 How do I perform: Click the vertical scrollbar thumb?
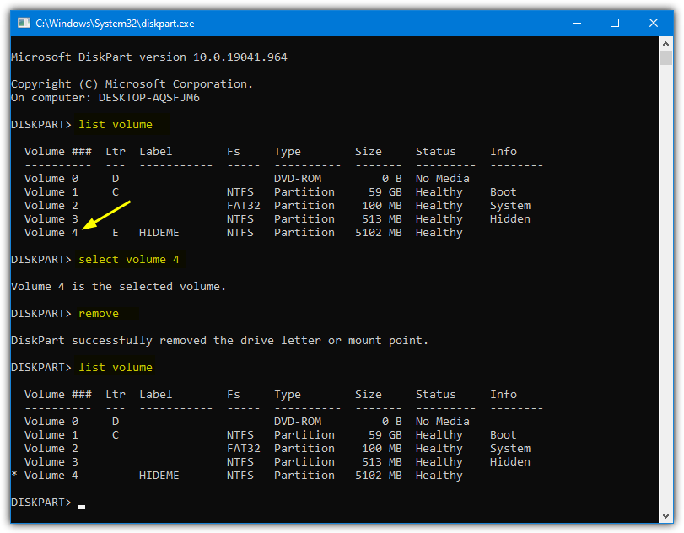click(665, 57)
